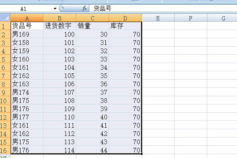Click cell containing 销量

click(92, 26)
